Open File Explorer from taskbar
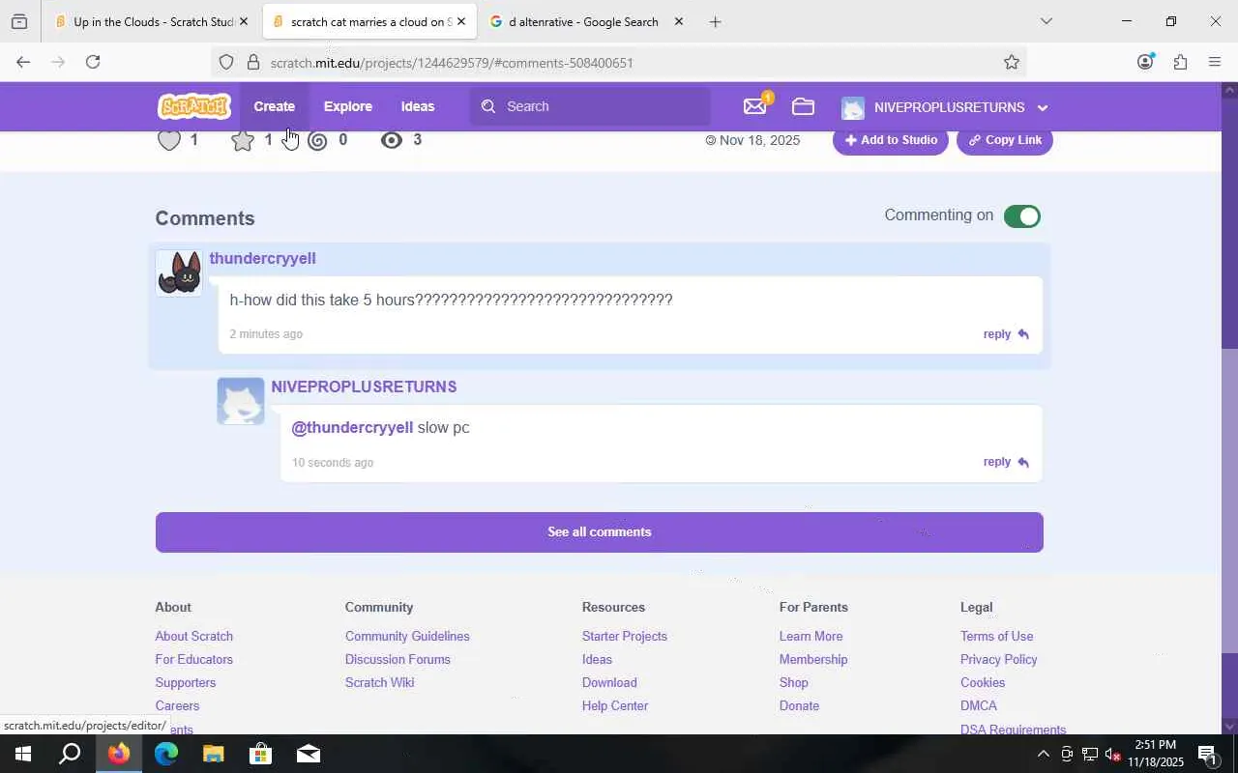 pos(214,755)
